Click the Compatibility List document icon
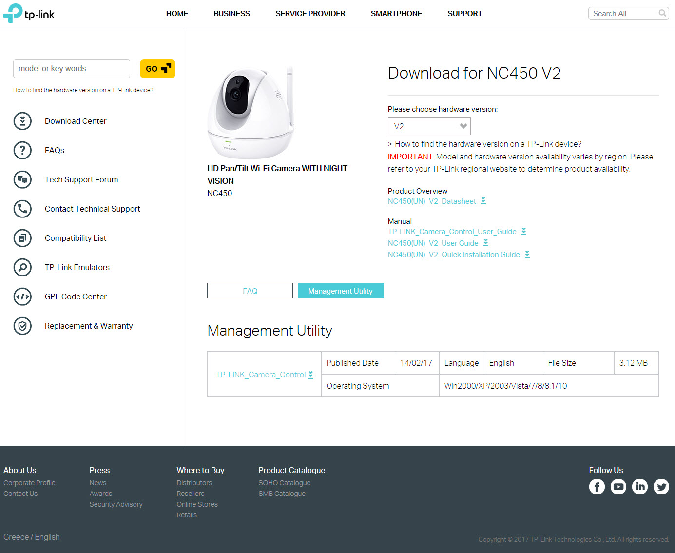Screen dimensions: 675x553 tap(22, 238)
